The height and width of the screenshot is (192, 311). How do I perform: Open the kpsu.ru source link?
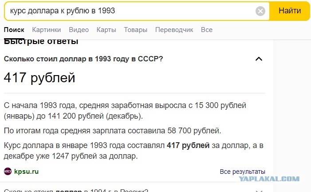[26, 171]
